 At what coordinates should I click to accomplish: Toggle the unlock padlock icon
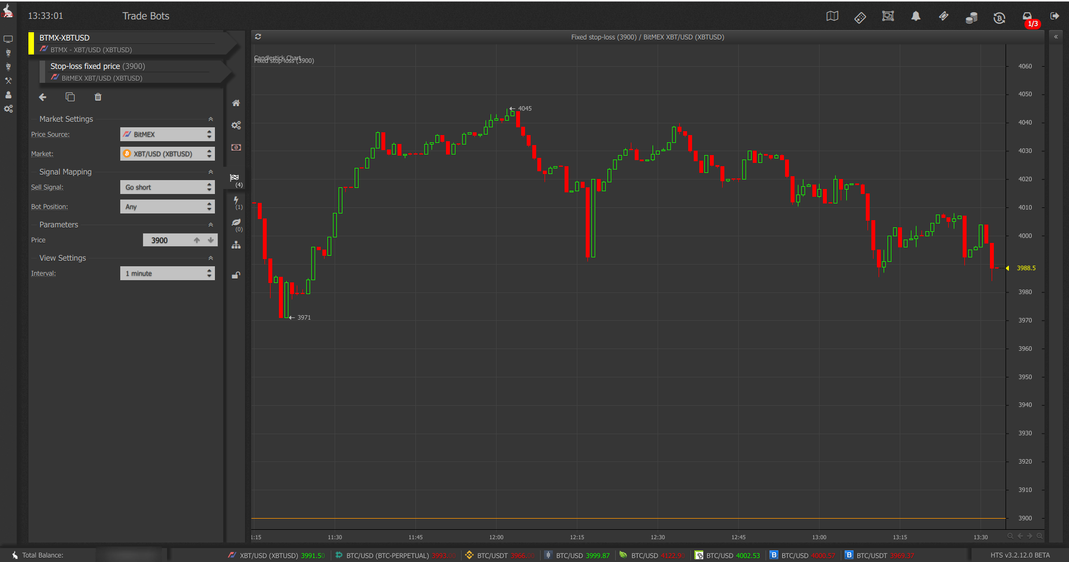236,275
